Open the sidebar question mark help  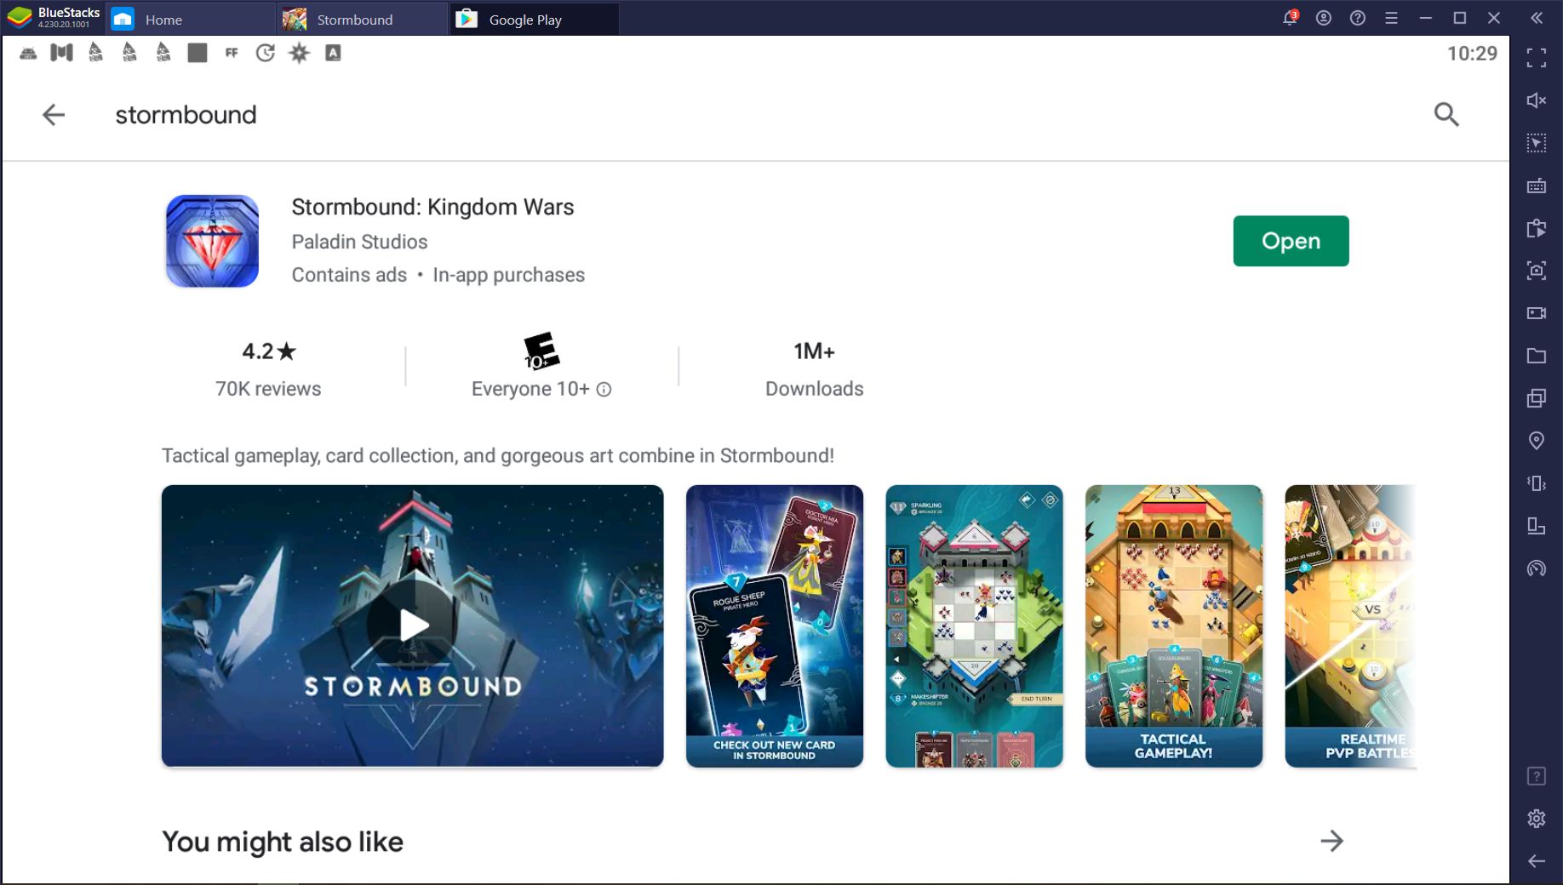(1537, 776)
